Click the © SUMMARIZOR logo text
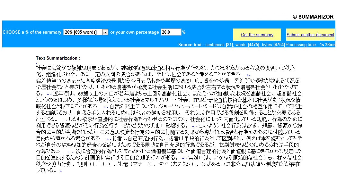The width and height of the screenshot is (337, 190). point(313,17)
